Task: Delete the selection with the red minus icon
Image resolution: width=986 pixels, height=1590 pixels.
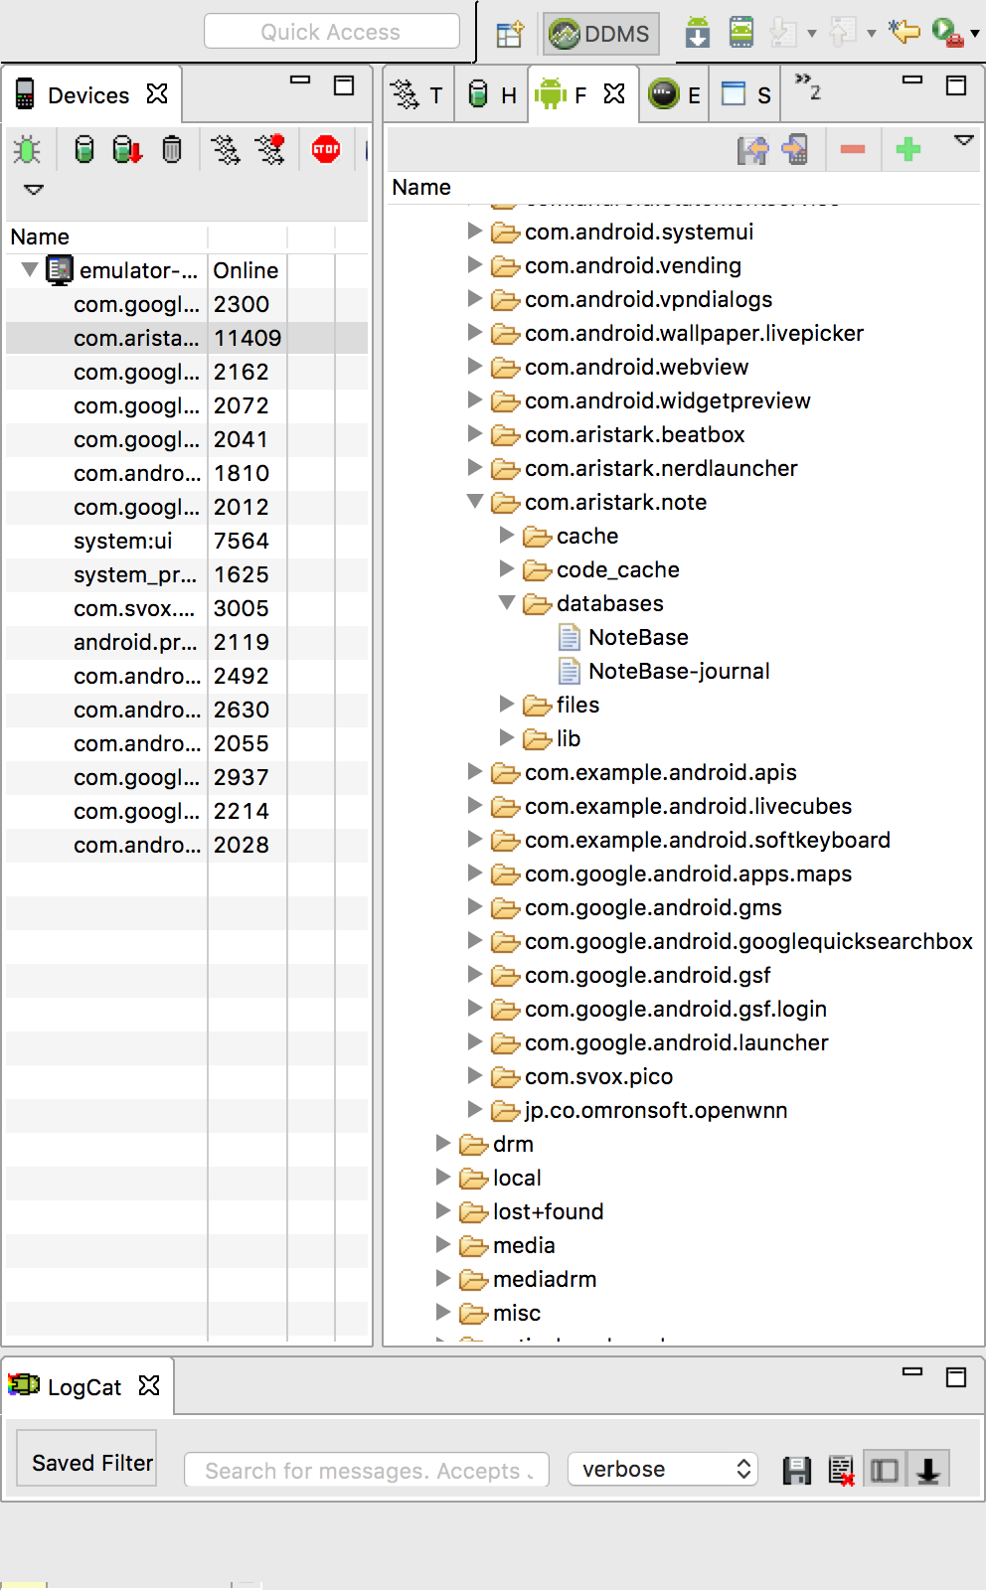Action: pyautogui.click(x=853, y=150)
